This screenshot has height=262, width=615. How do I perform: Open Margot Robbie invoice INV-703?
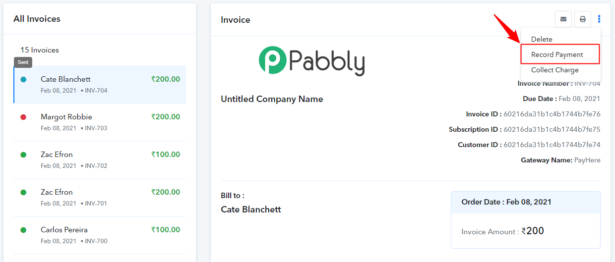(x=100, y=122)
